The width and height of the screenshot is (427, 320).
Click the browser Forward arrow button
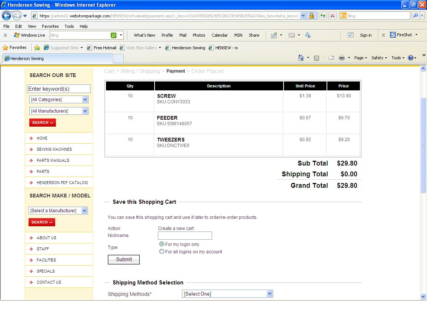click(x=17, y=16)
